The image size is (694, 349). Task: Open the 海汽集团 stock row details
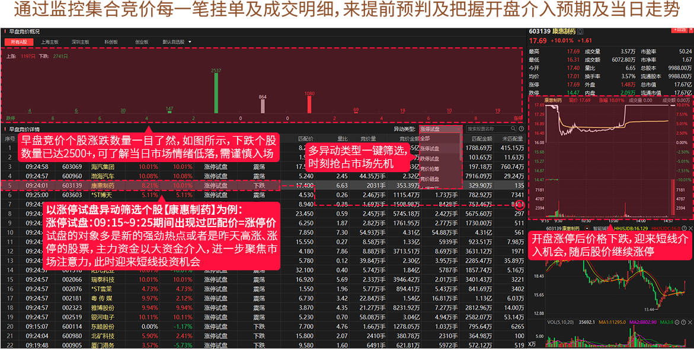103,167
